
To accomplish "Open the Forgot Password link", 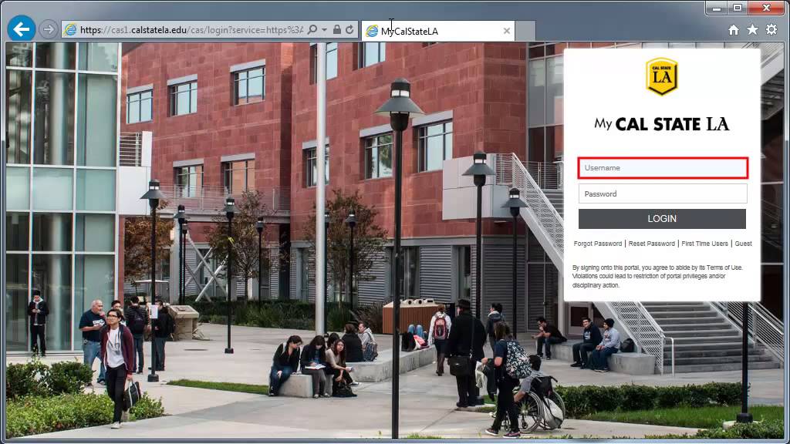I will click(x=598, y=244).
